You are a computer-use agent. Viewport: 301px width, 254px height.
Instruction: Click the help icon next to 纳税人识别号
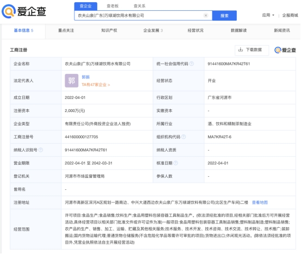pos(41,150)
